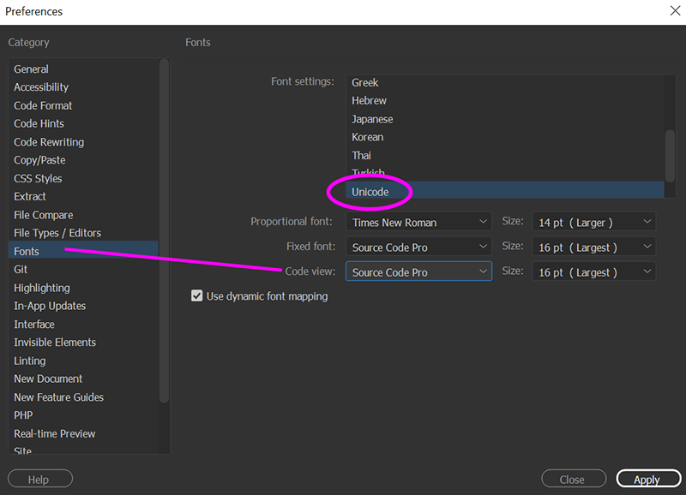
Task: Open Code view font dropdown
Action: 418,271
